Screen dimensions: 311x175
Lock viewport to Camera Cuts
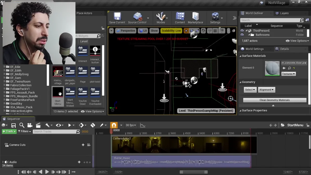tap(89, 145)
